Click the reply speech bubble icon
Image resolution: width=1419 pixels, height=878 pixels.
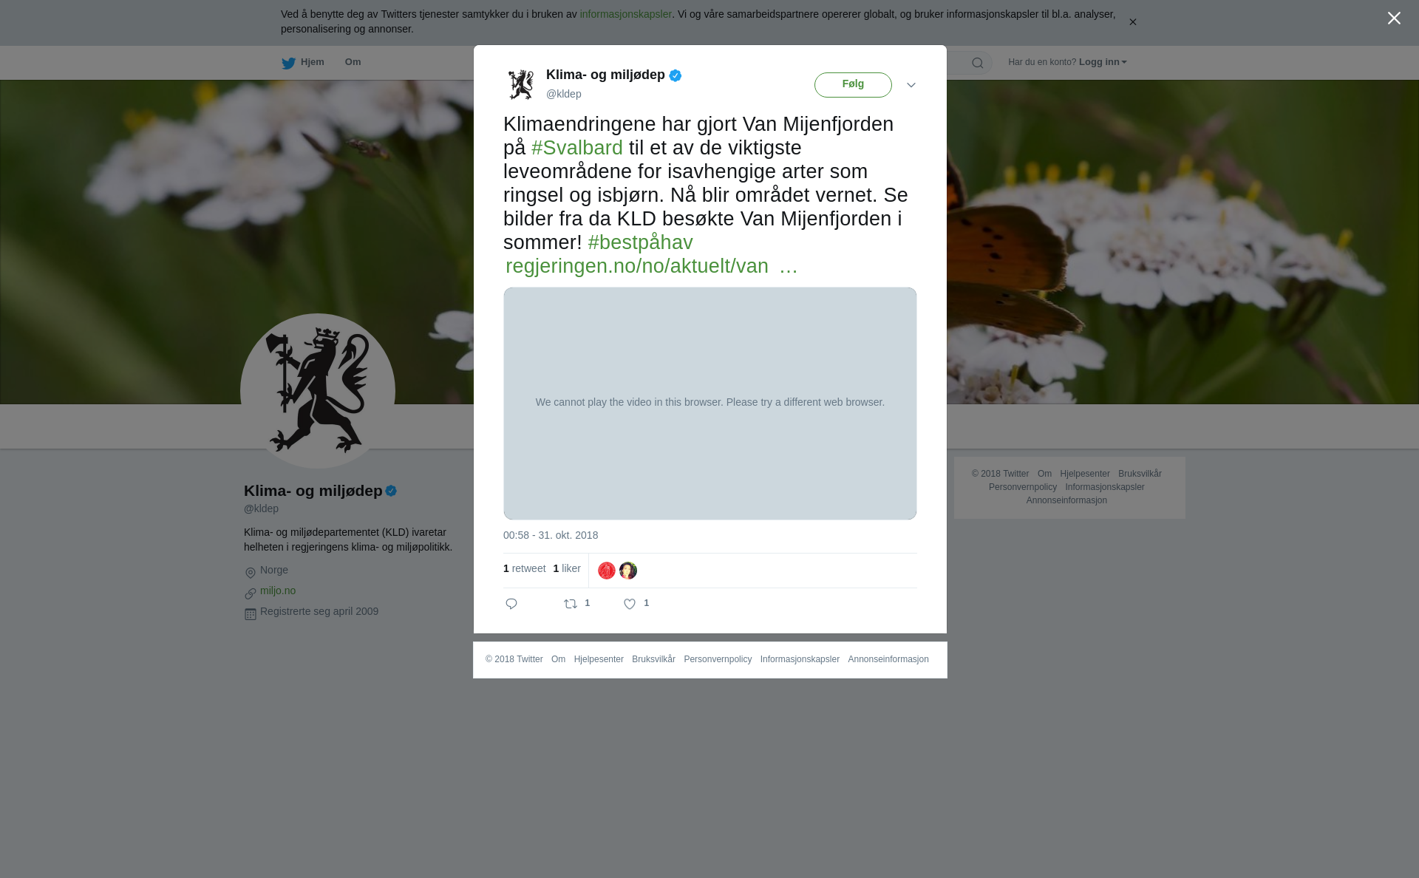tap(511, 604)
